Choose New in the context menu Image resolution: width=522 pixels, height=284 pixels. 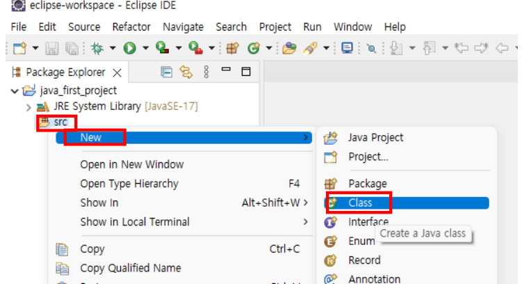pyautogui.click(x=183, y=138)
